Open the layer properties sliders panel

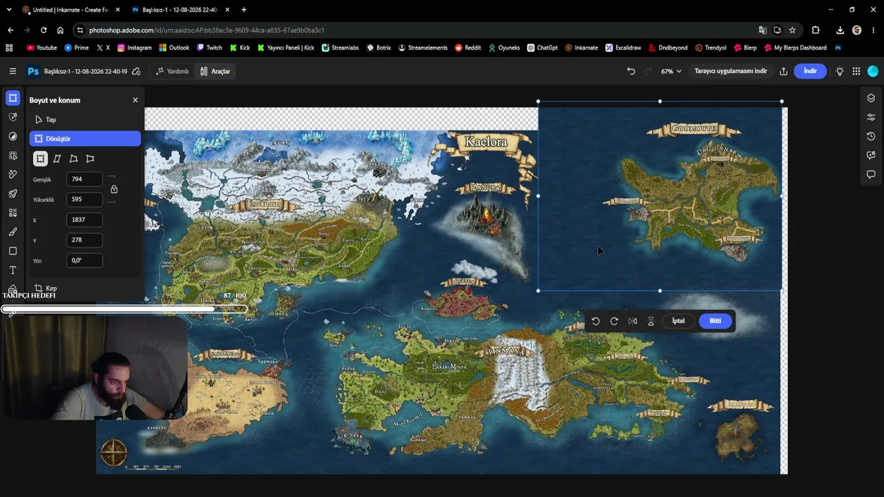tap(871, 117)
